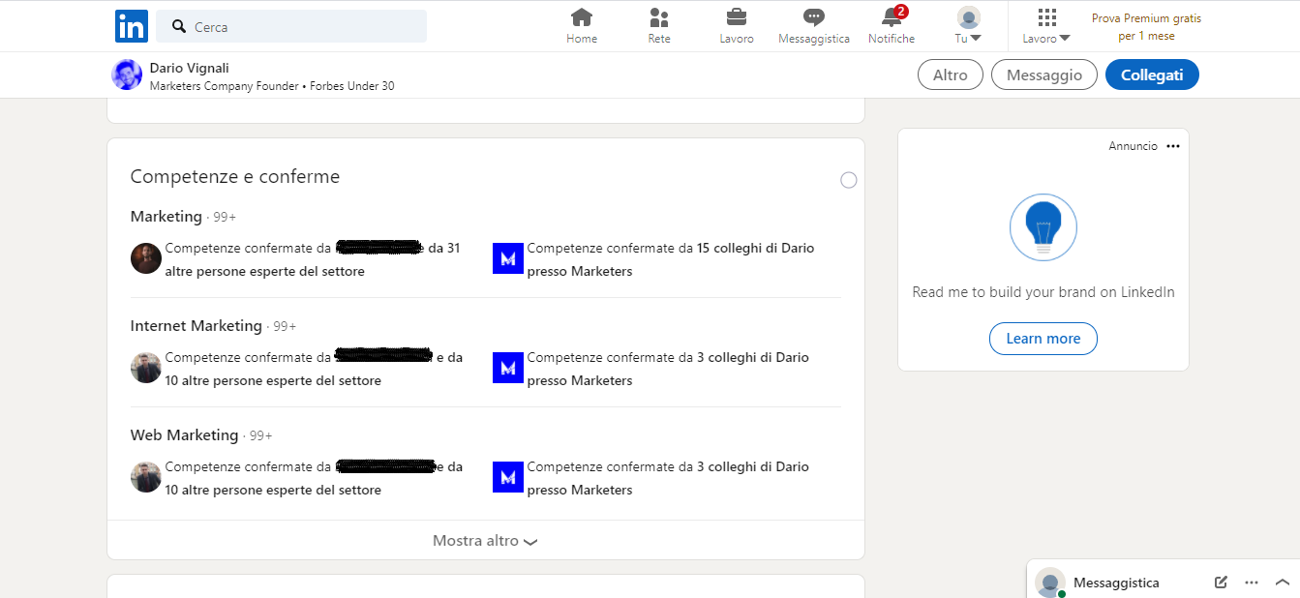Click into the Cerca search field

(x=300, y=27)
